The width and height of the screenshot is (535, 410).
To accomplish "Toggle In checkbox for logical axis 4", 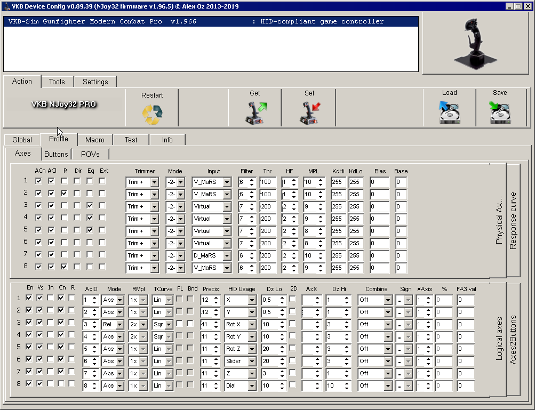I will point(50,335).
